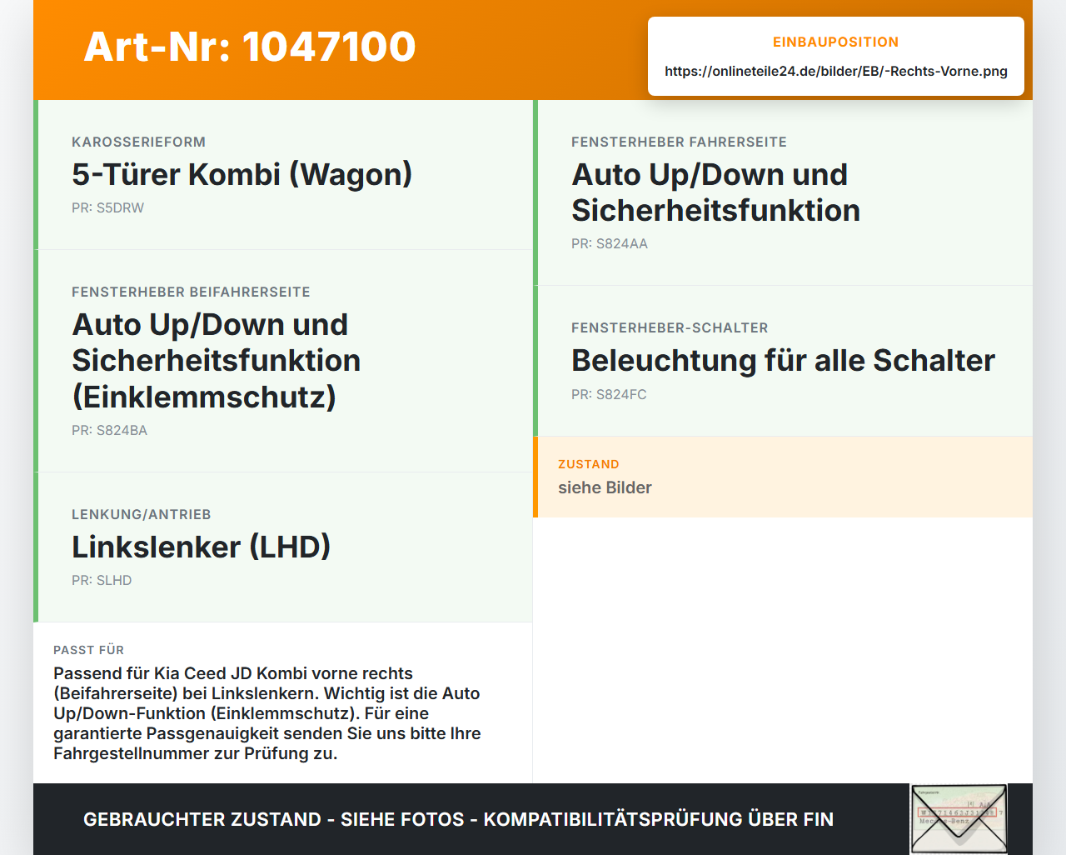
Task: Select the Linkslenker (LHD) value
Action: tap(202, 547)
